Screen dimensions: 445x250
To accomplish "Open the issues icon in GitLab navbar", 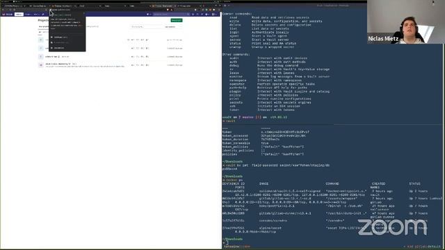I will pos(193,14).
